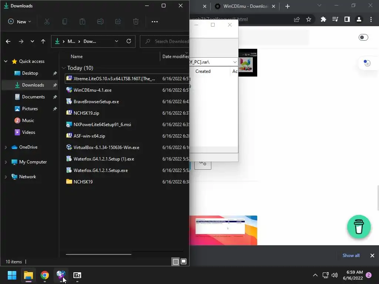Expand the My Computer tree node
Image resolution: width=379 pixels, height=284 pixels.
tap(6, 162)
